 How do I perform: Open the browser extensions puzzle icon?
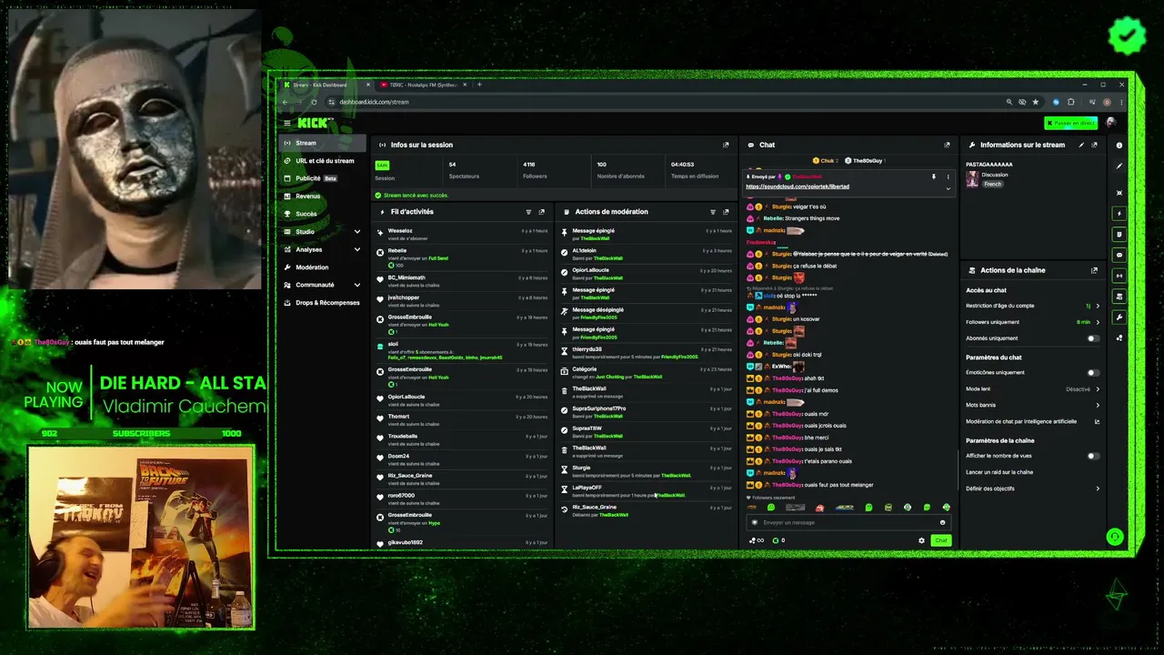tap(1071, 102)
